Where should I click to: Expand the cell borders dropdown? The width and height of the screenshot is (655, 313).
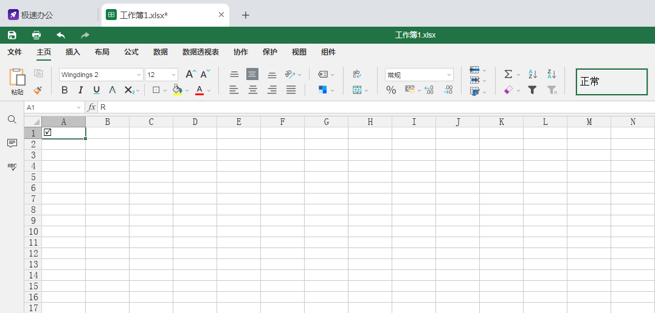click(165, 90)
